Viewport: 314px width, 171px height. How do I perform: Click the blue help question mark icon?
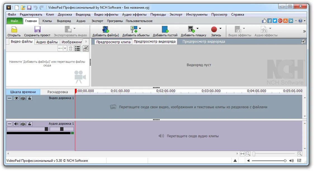(x=300, y=21)
